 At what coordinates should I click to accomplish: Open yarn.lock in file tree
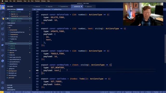point(11,78)
